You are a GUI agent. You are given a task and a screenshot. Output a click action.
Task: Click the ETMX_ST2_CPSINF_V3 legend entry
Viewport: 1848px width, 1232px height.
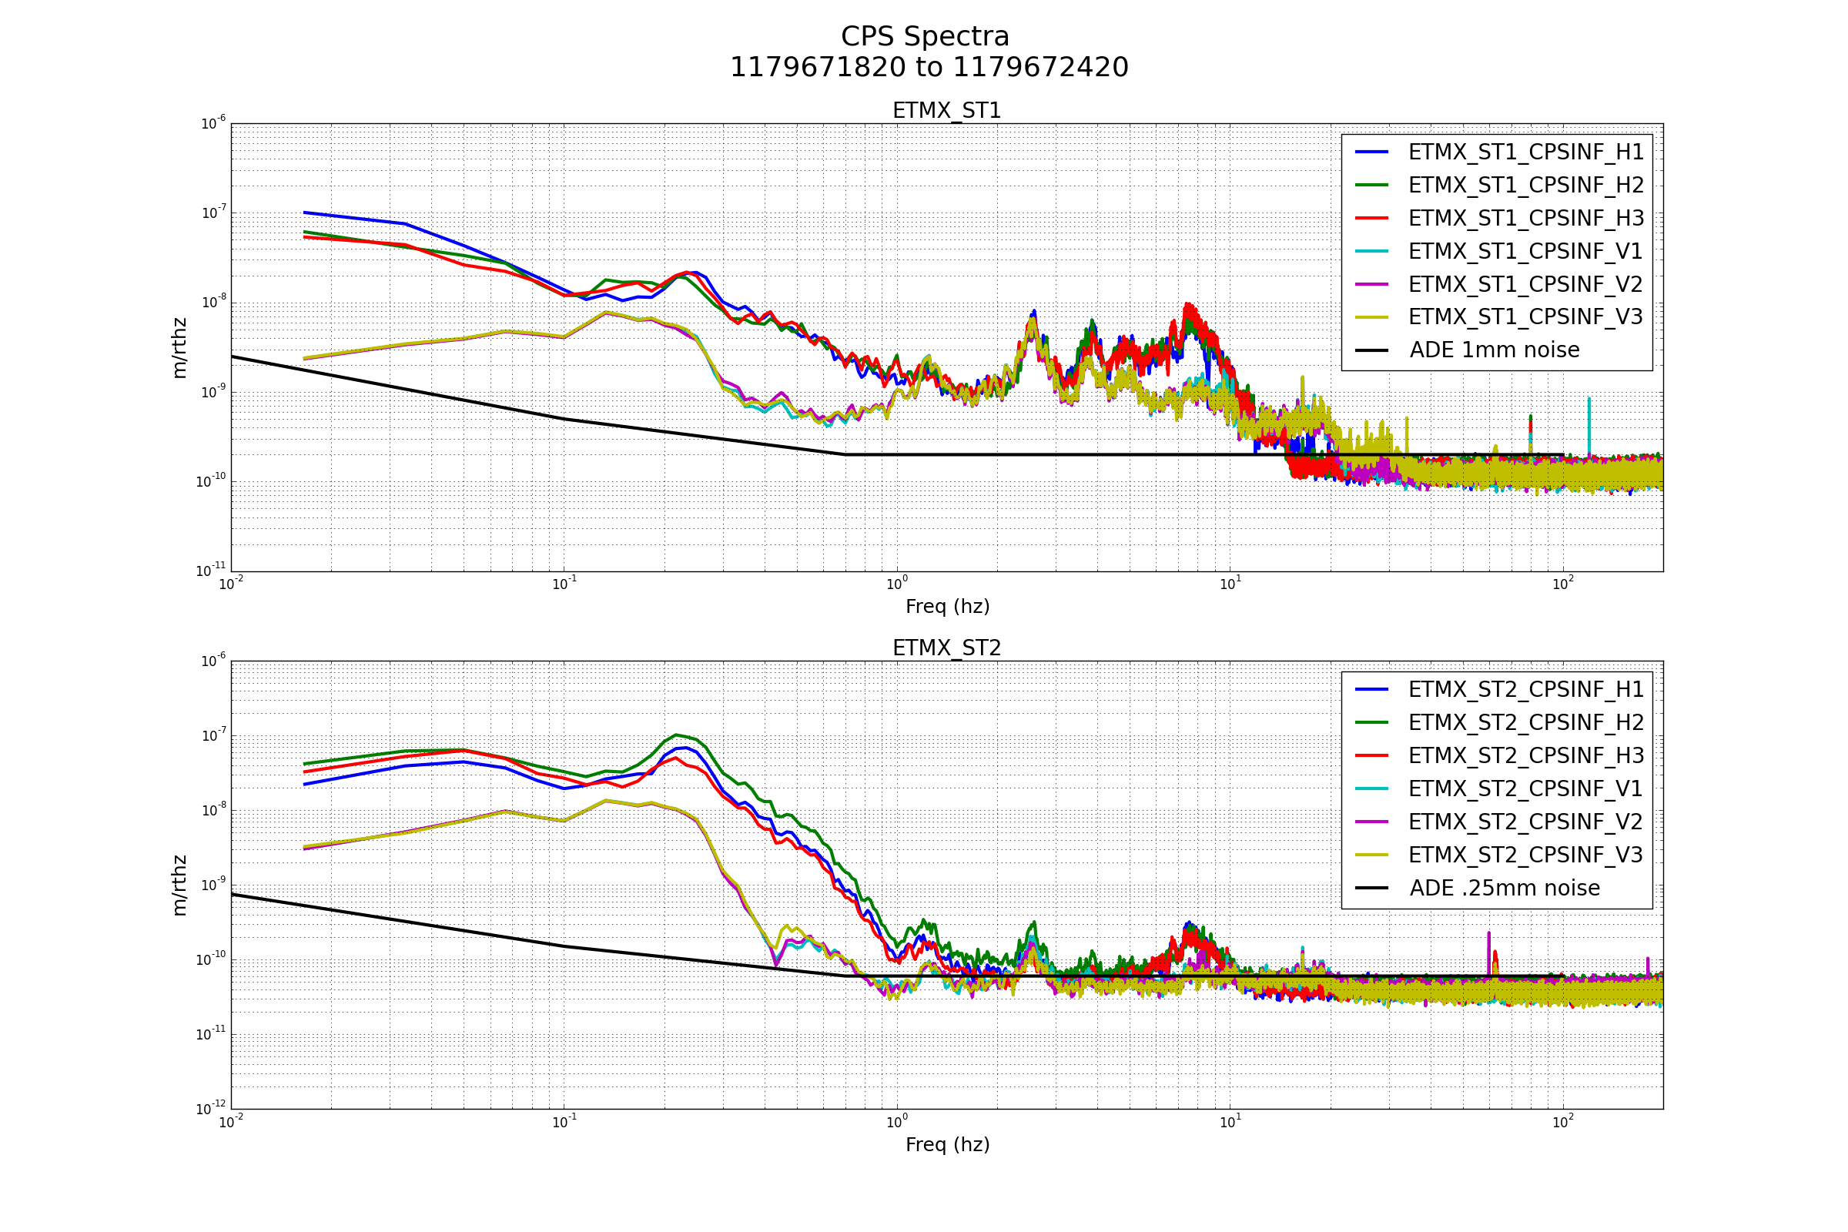point(1525,855)
